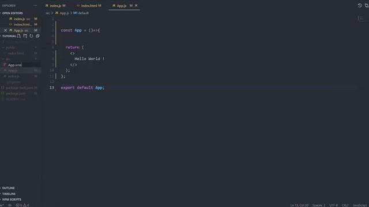Expand the NPM SCRIPTS section
Screen dimensions: 369x207
pos(12,200)
